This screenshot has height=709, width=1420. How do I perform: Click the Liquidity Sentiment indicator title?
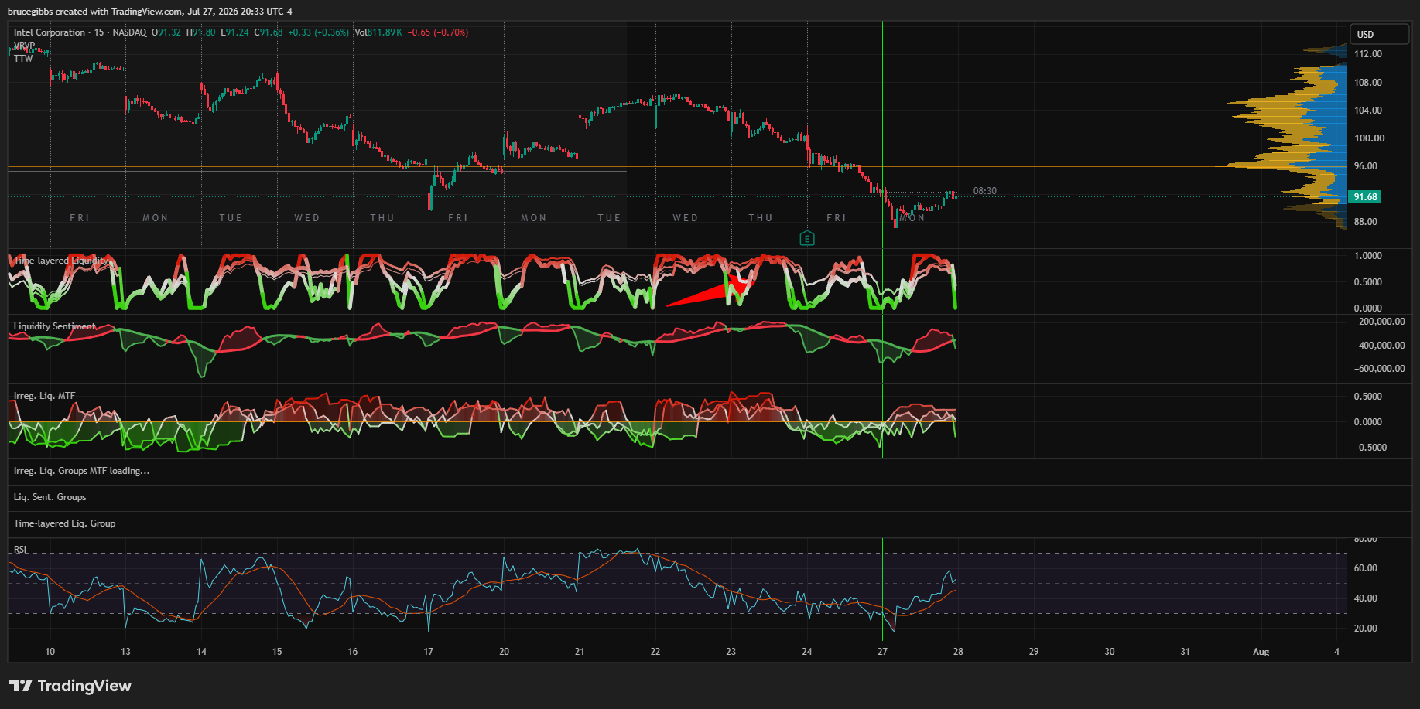point(55,326)
